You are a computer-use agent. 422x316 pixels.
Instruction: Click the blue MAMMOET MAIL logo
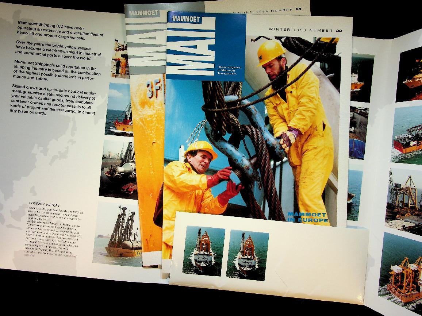(x=191, y=46)
